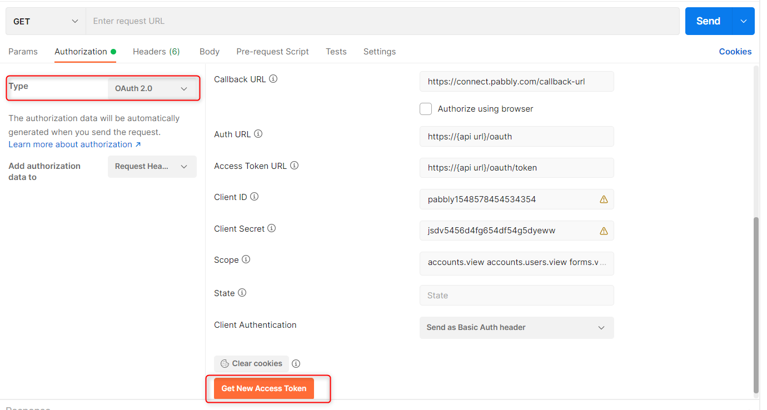The width and height of the screenshot is (767, 410).
Task: Click the Callback URL info icon
Action: [x=273, y=79]
